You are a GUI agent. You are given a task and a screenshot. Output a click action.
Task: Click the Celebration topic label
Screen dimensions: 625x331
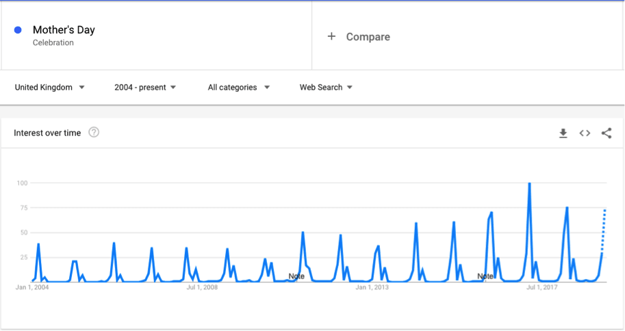[53, 42]
